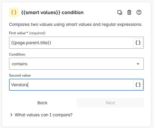Click inside the Second value field containing Vendors

coord(71,85)
